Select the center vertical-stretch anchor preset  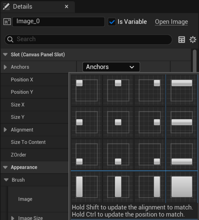click(118, 187)
